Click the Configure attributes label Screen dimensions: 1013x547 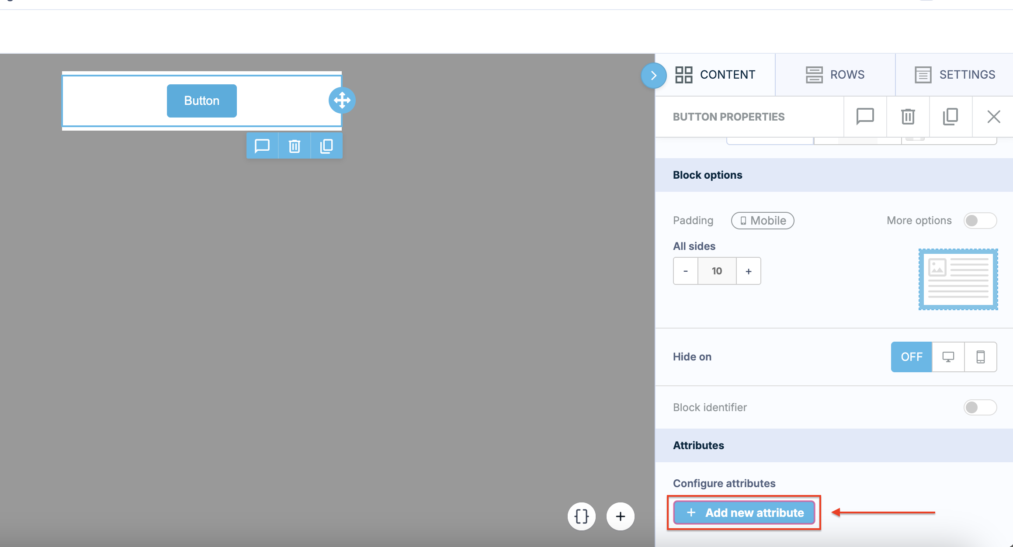pyautogui.click(x=724, y=483)
